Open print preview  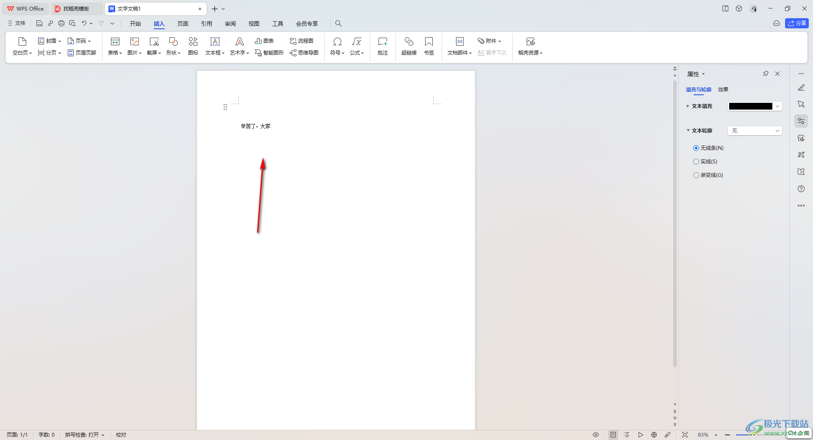[x=72, y=24]
